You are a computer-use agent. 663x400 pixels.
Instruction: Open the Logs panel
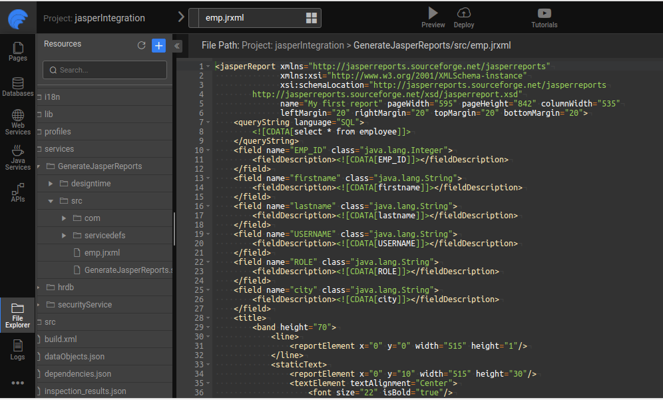click(x=18, y=350)
